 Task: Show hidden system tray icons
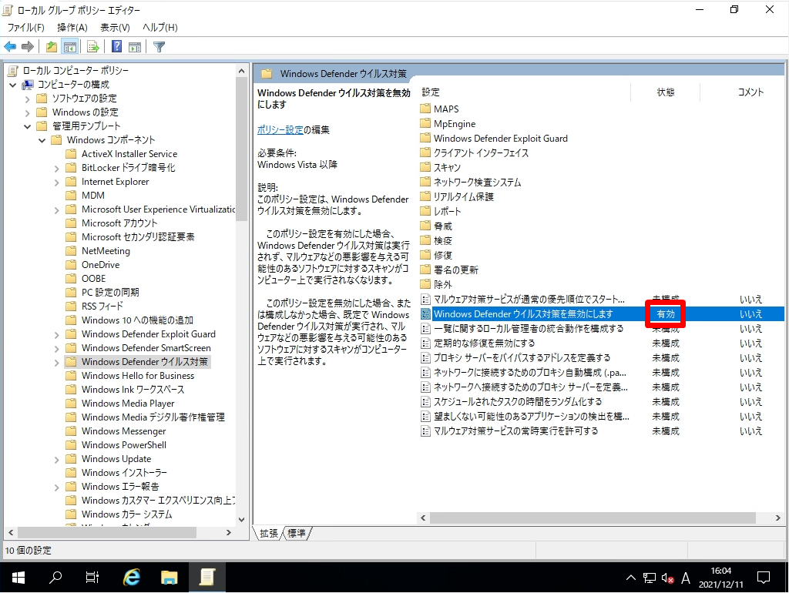point(630,578)
